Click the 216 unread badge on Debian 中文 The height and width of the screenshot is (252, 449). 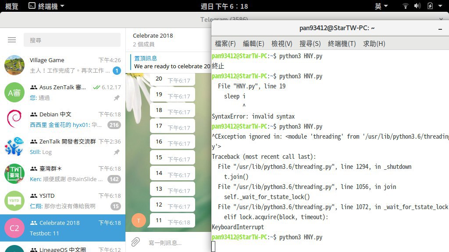[114, 125]
